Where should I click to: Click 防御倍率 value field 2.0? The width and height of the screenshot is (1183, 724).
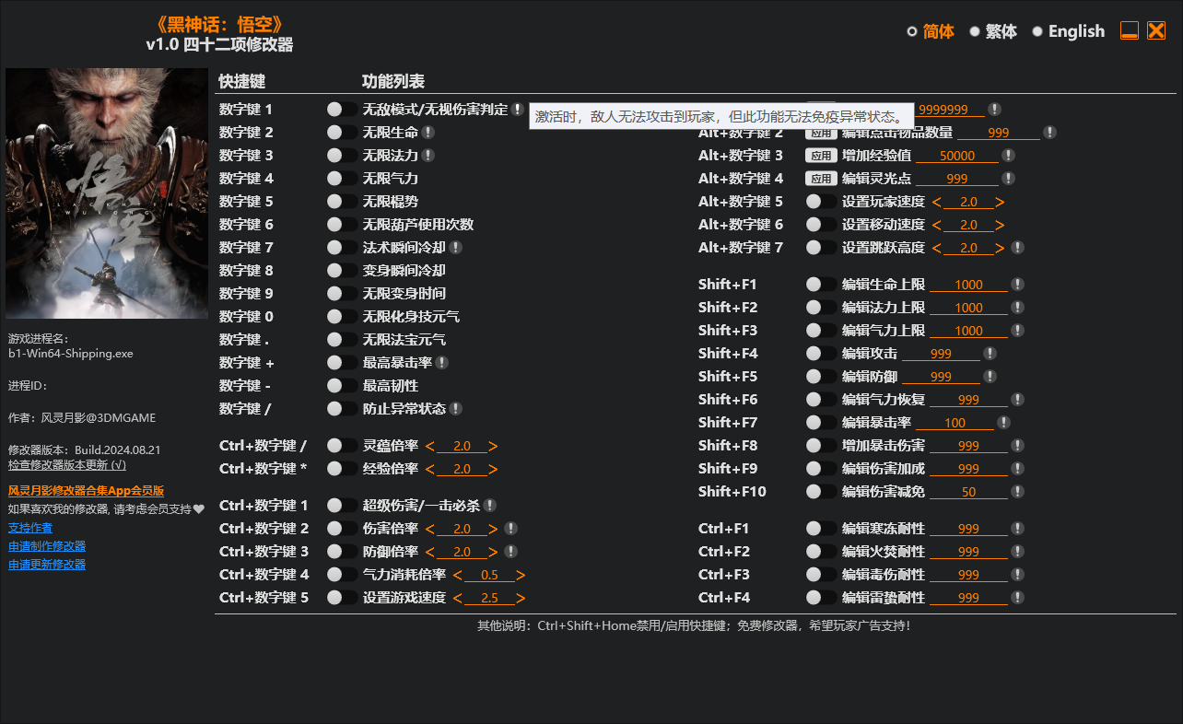click(x=462, y=552)
